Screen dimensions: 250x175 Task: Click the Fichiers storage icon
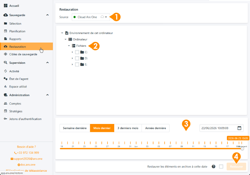point(74,46)
